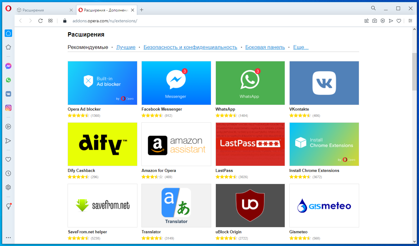Open WhatsApp in the sidebar
The height and width of the screenshot is (246, 419).
coord(8,80)
